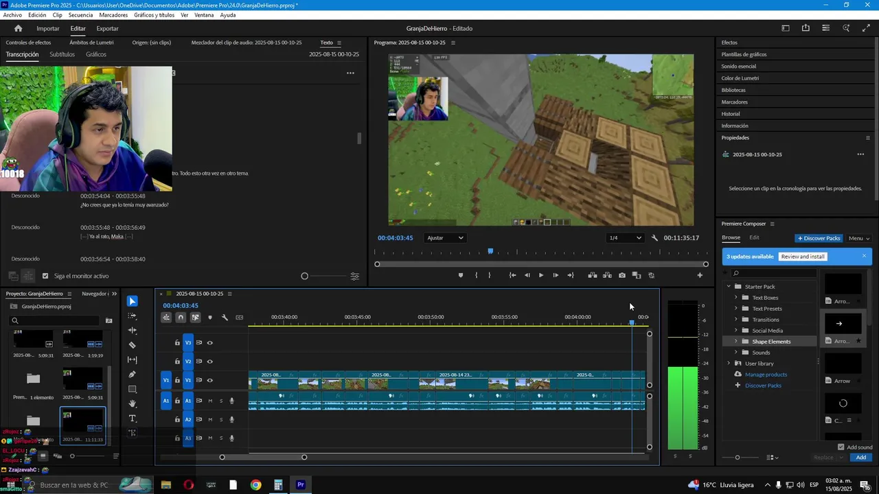Toggle linked selection in timeline
879x494 pixels.
coord(196,317)
